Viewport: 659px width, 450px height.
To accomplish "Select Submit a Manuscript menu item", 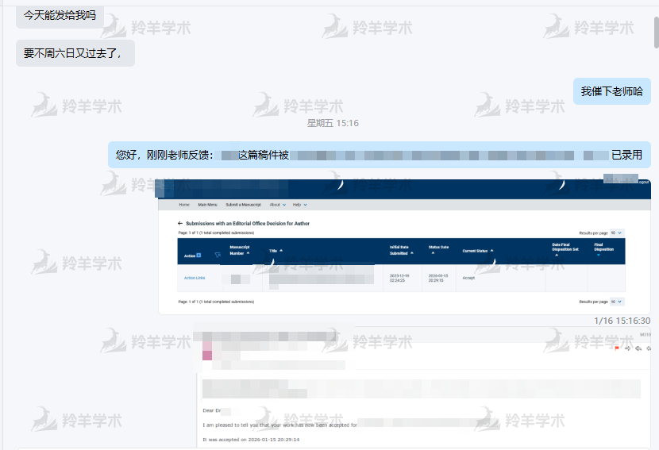I will [245, 205].
